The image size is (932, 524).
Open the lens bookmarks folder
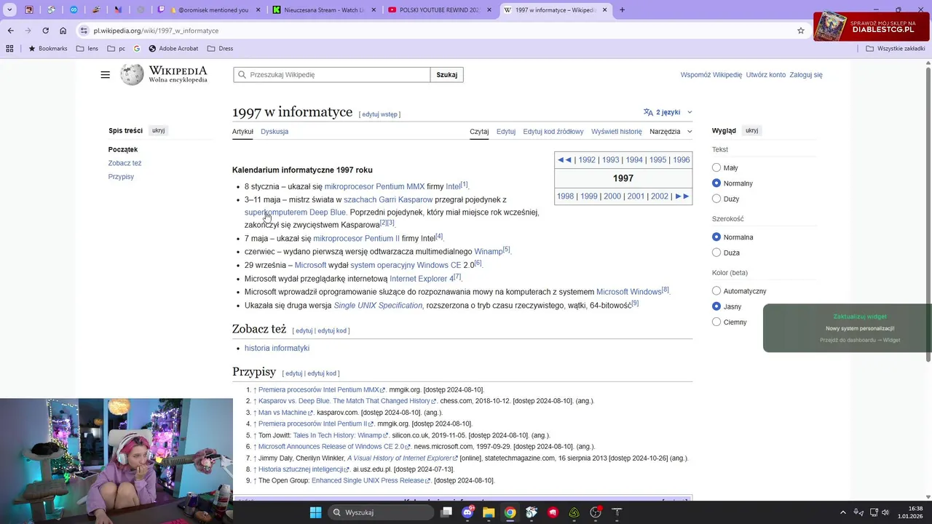[87, 49]
